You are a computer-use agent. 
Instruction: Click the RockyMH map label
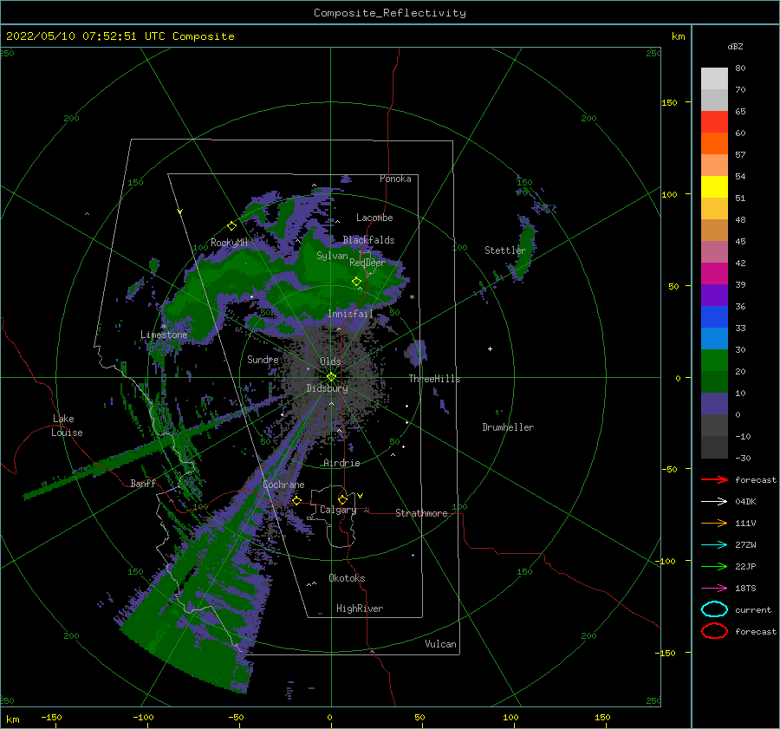click(229, 243)
